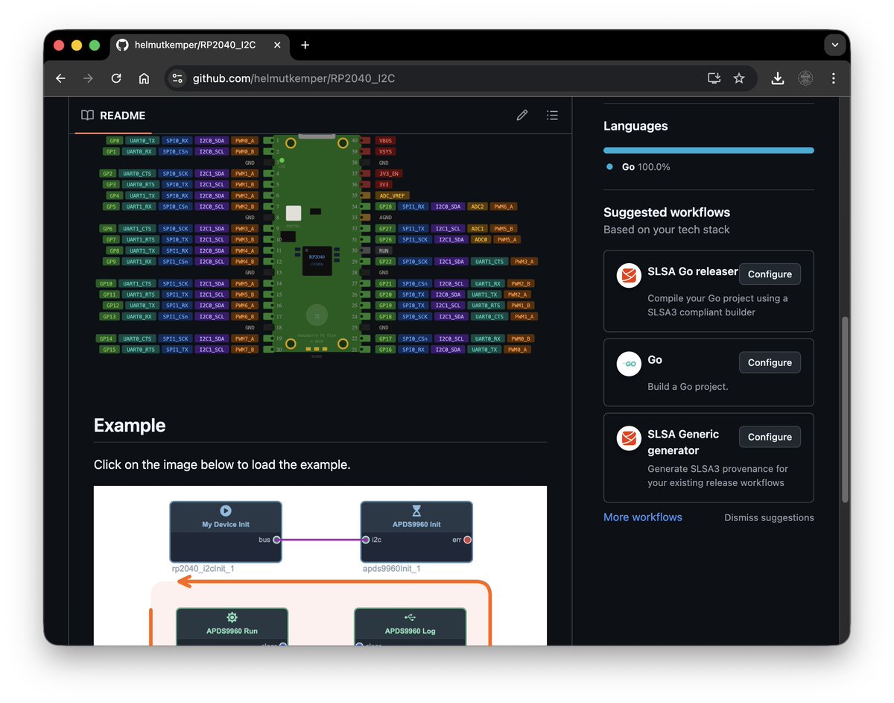
Task: Click the 'Build a Go project.' description
Action: click(x=688, y=387)
